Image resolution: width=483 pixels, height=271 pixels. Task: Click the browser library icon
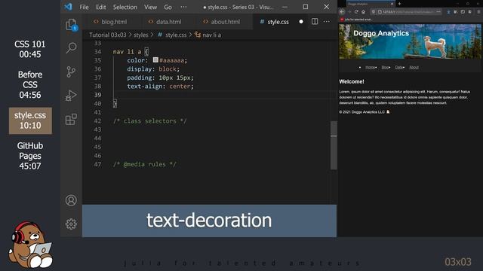pos(455,12)
